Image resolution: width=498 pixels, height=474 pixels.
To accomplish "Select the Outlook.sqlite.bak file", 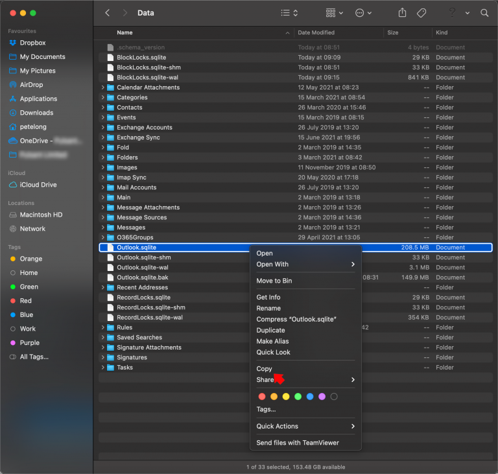I will tap(296, 278).
